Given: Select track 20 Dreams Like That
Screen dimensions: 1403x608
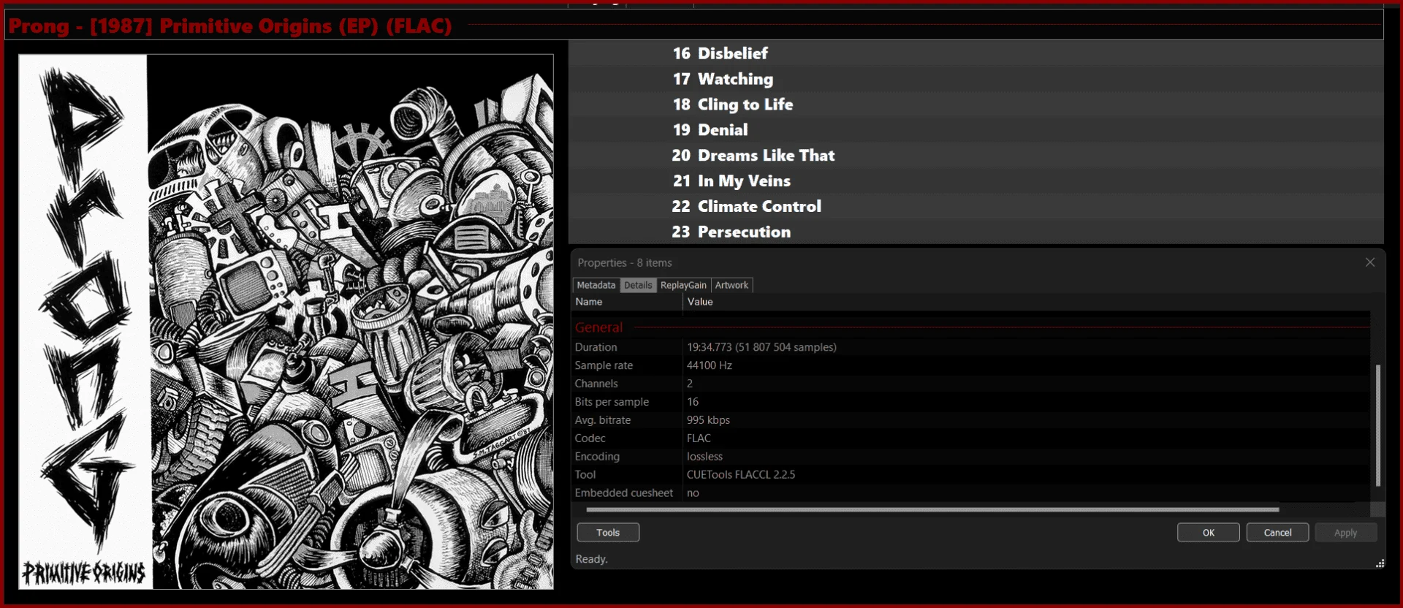Looking at the screenshot, I should pos(976,156).
